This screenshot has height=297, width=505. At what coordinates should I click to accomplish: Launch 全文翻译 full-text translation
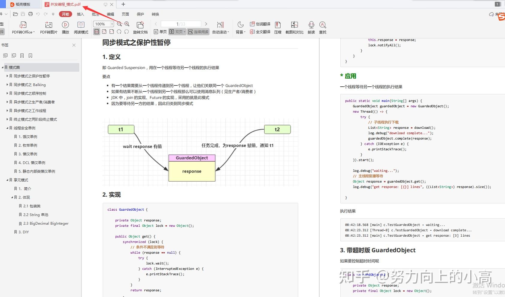tap(260, 32)
